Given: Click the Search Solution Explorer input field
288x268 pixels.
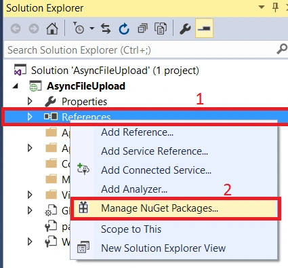Looking at the screenshot, I should [x=140, y=50].
